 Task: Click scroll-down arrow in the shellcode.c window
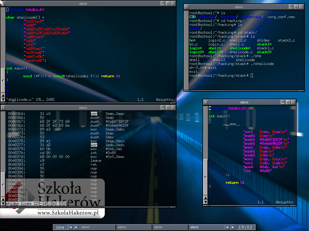[3, 100]
